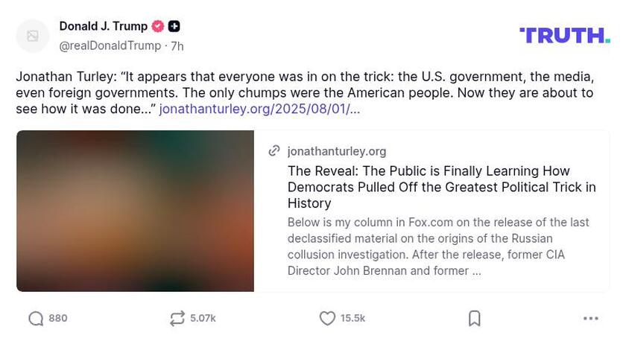Screen dimensions: 626x347
Task: Click the Truth Social logo
Action: 564,35
